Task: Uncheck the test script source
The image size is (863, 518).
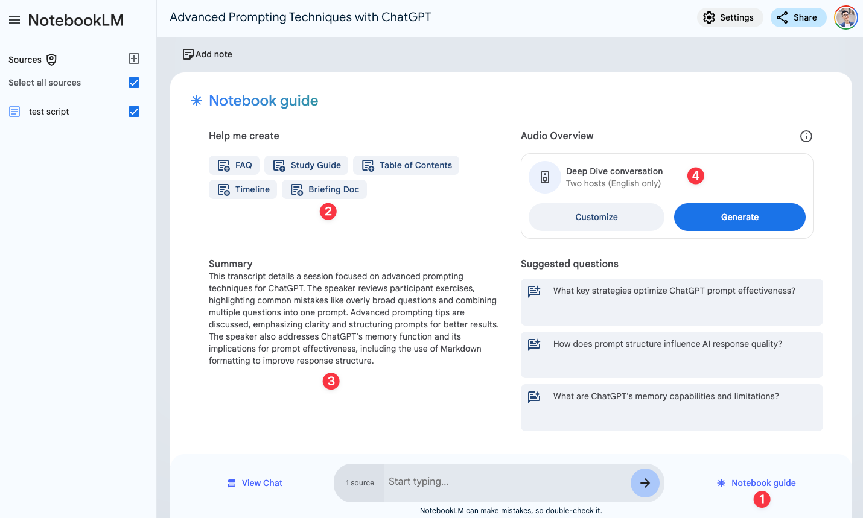Action: pos(133,111)
